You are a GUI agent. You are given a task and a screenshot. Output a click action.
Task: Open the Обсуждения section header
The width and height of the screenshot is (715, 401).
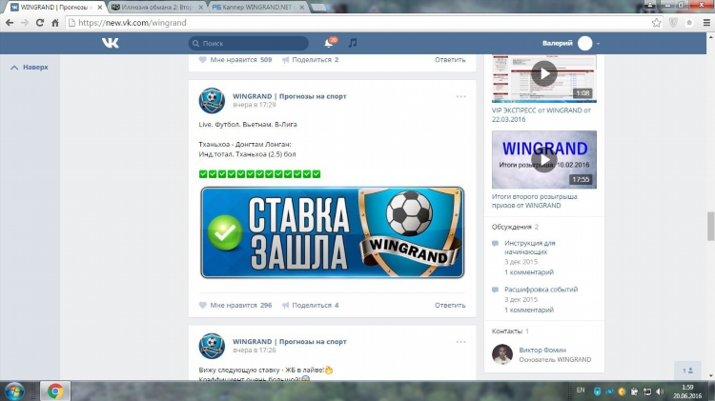click(511, 227)
